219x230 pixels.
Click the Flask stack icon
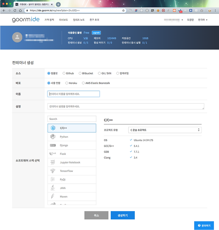point(53,154)
